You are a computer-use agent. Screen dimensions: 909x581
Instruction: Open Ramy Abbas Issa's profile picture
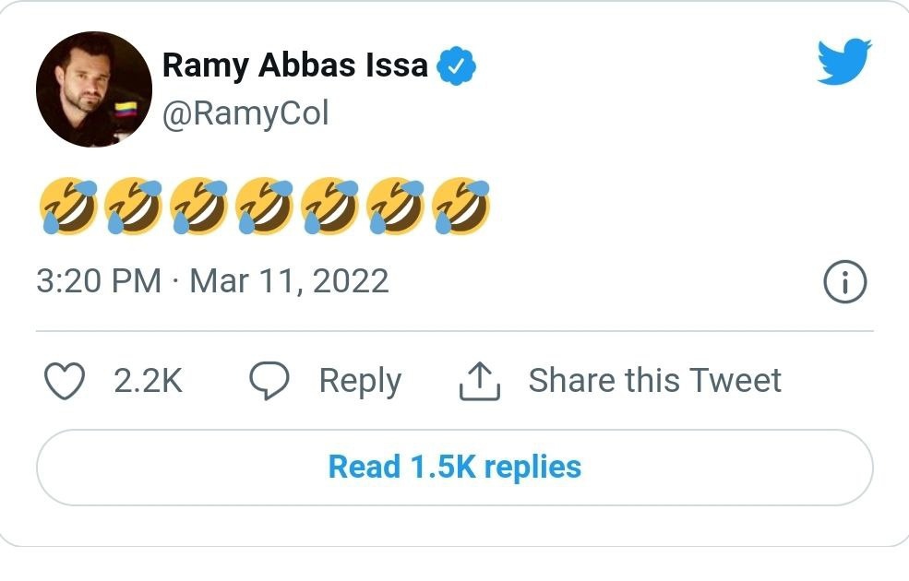(x=94, y=89)
